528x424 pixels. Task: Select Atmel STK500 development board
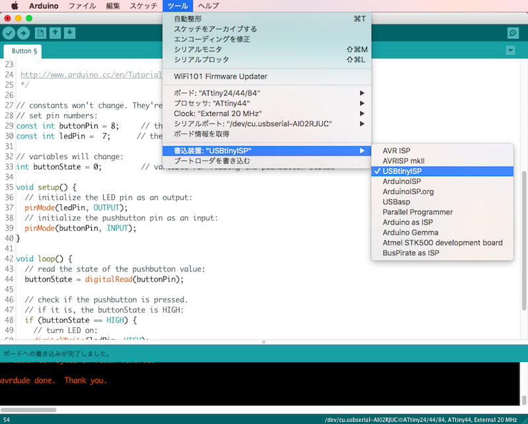(x=442, y=243)
